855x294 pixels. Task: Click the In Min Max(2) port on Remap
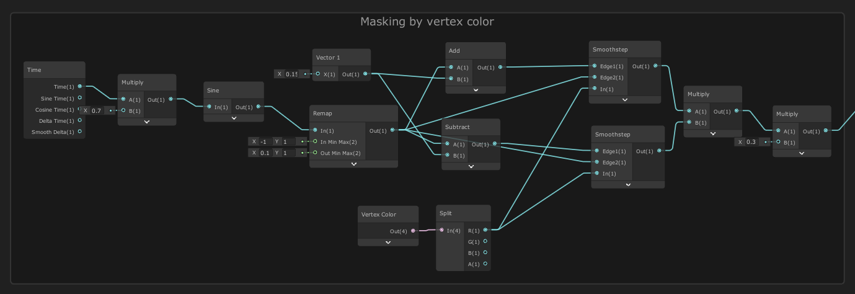pos(315,141)
